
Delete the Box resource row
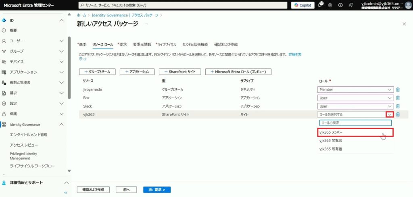(x=398, y=98)
